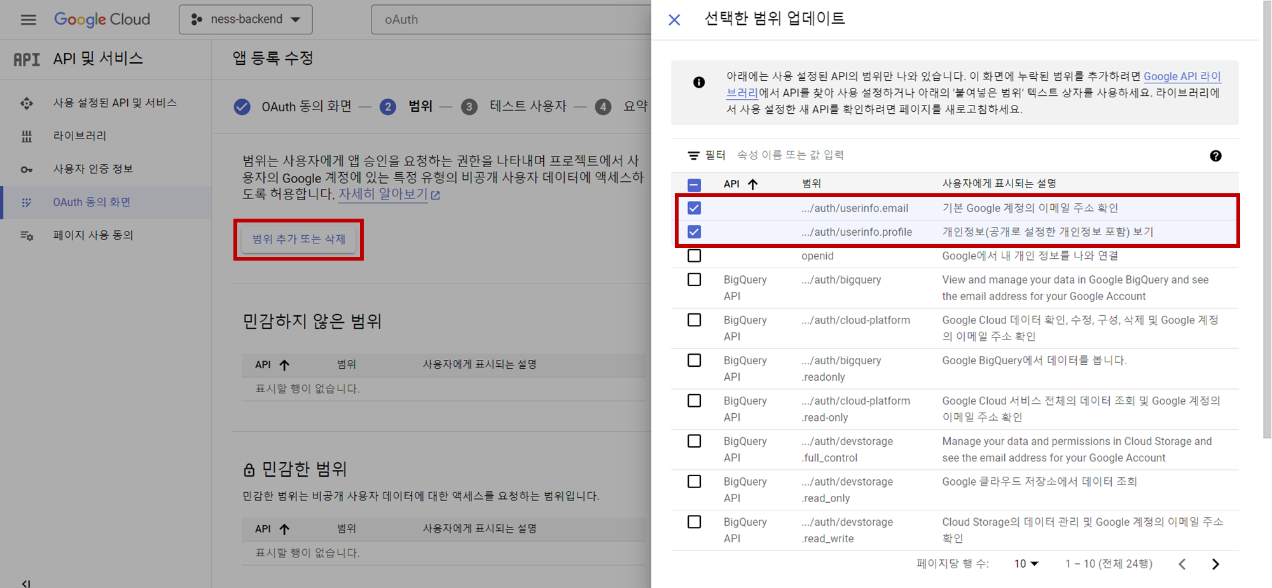Click the 범위 column header in scope panel
This screenshot has width=1272, height=588.
click(811, 184)
